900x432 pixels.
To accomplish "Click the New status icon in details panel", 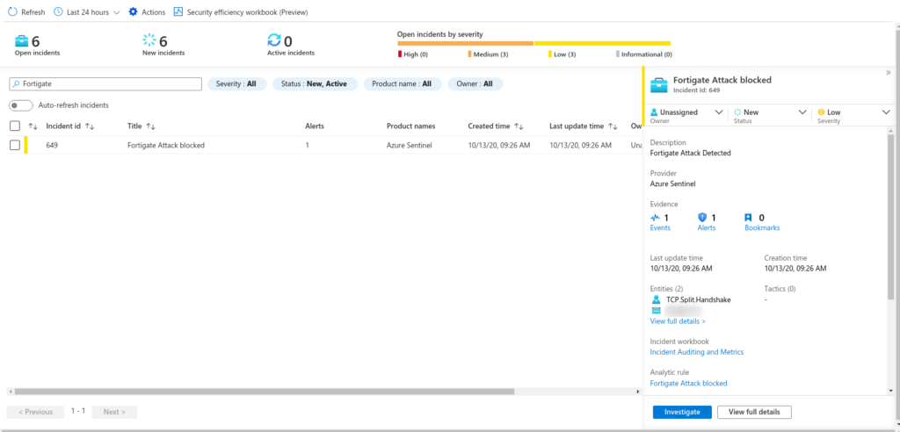I will tap(737, 112).
